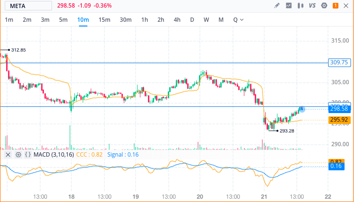
Task: Click the price change -1.09 text
Action: coord(84,6)
